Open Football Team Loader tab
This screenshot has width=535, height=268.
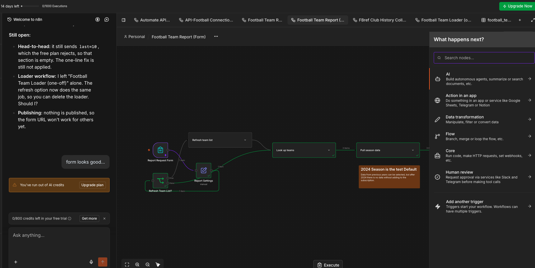point(443,20)
